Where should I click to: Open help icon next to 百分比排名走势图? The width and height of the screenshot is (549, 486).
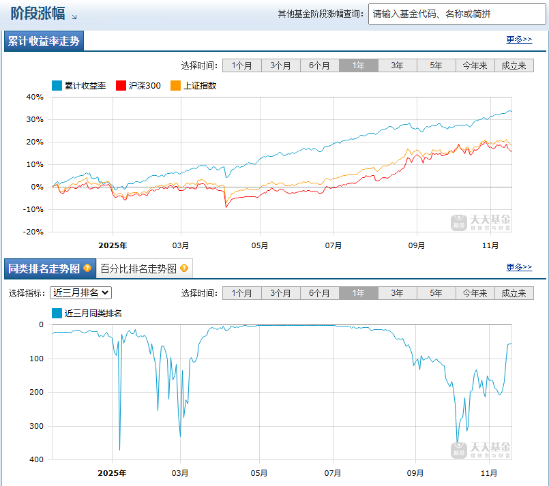tap(184, 268)
